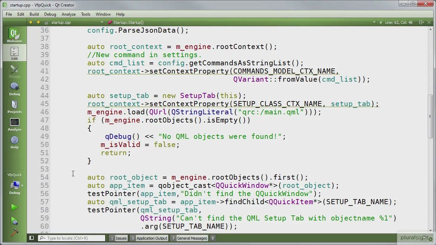Build the project with hammer icon
Viewport: 436px width, 245px height.
point(14,233)
